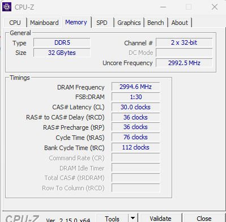Screen dimensions: 226x222
Task: Click the memory Type DDR5 field
Action: [62, 42]
